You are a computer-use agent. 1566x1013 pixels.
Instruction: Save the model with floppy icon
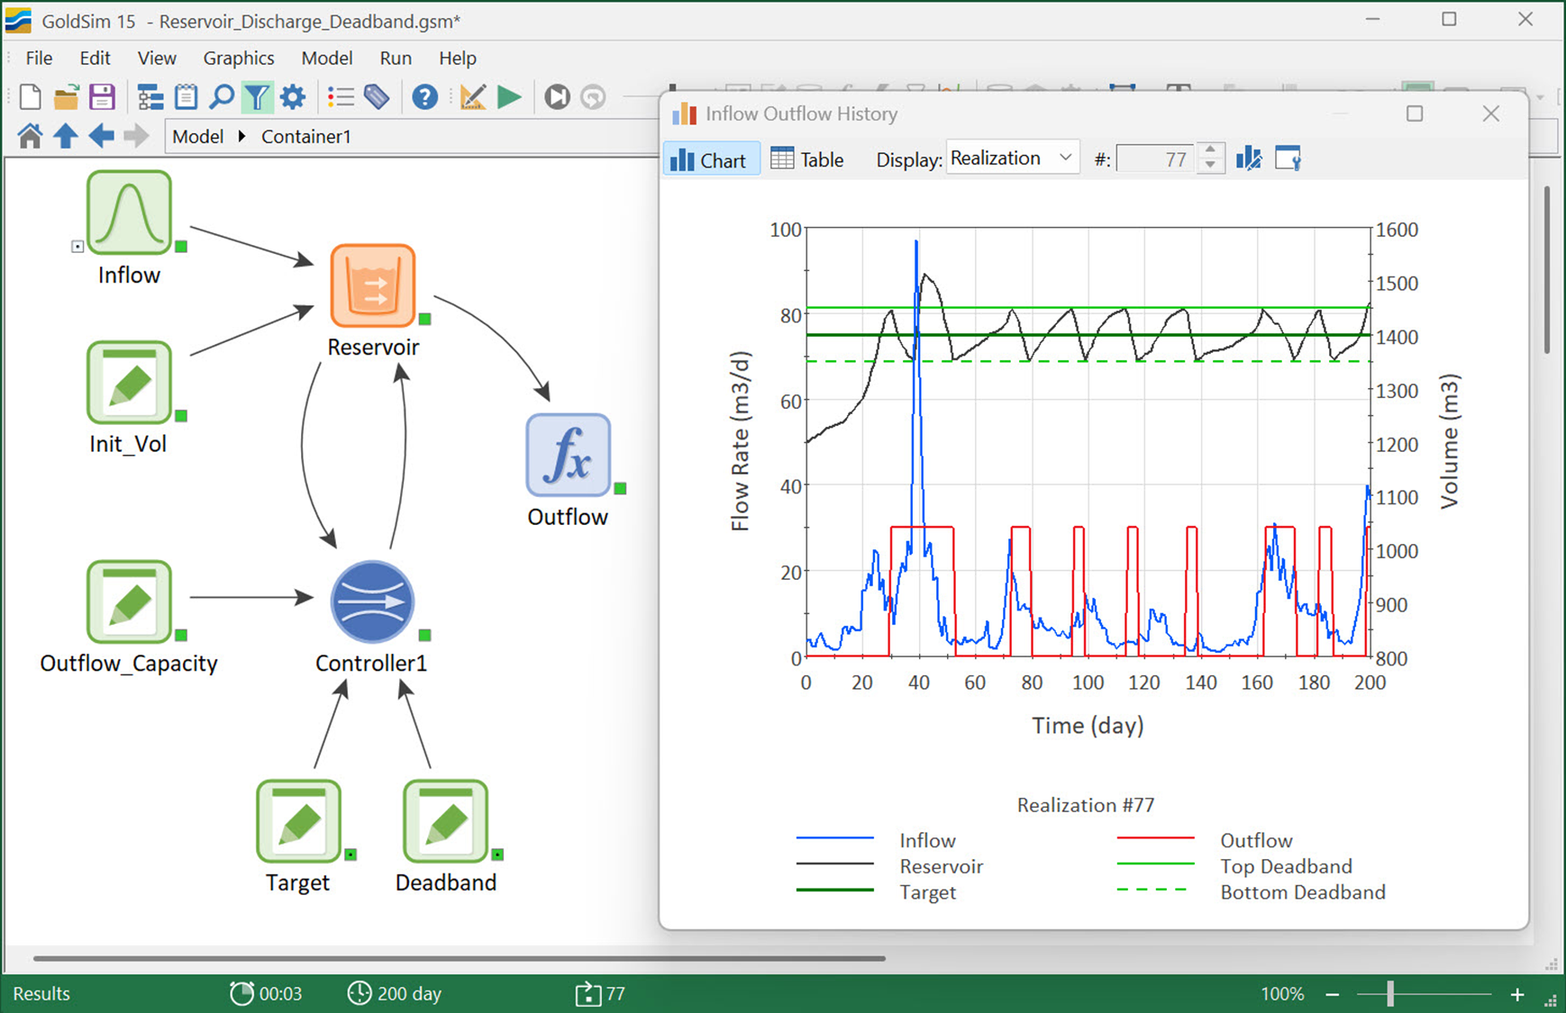tap(102, 97)
